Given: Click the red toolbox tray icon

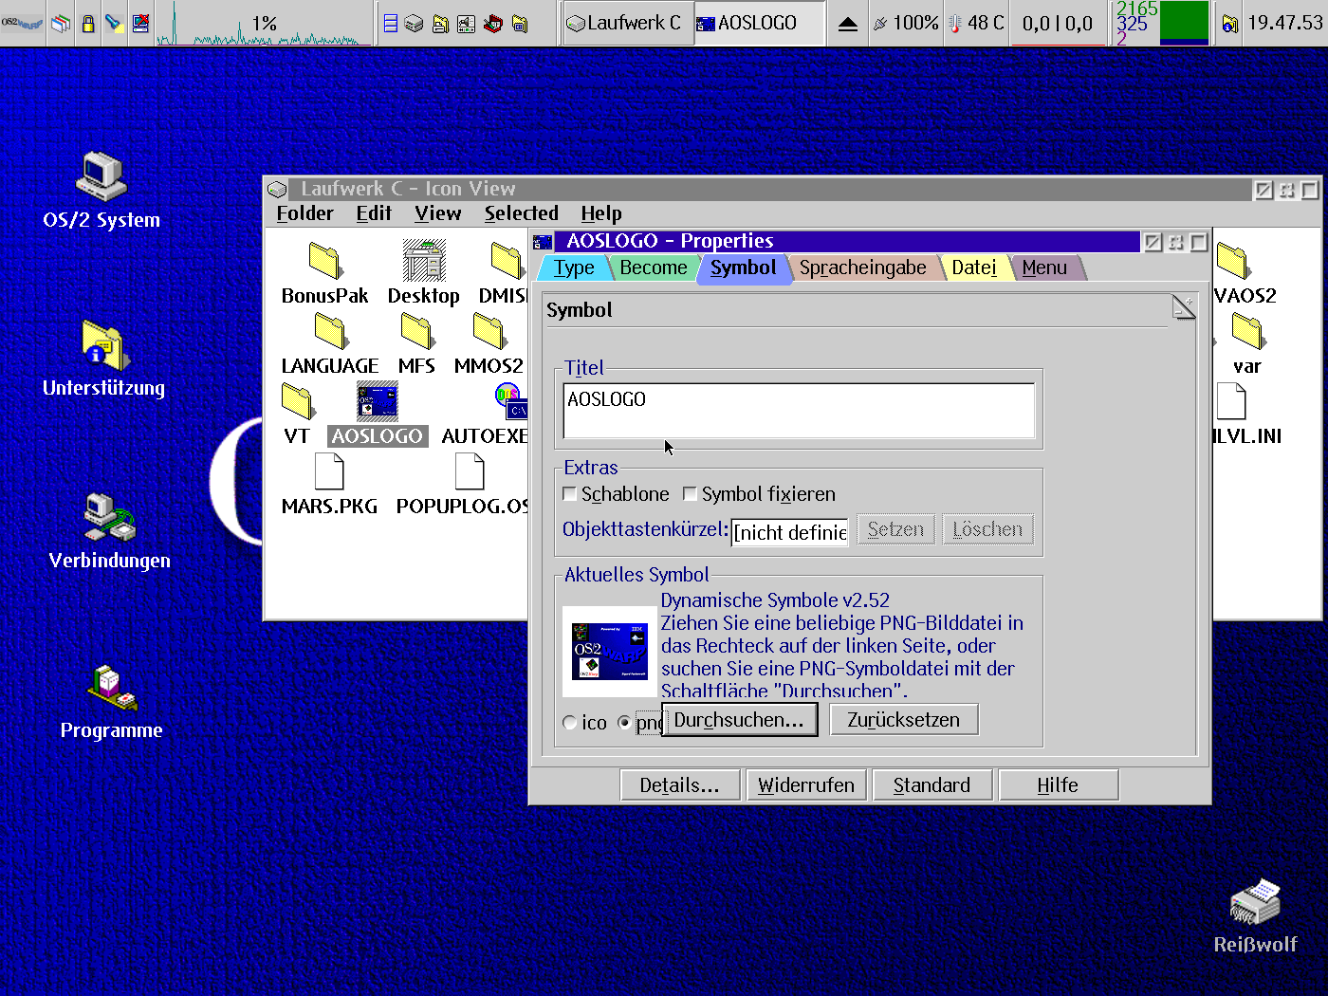Looking at the screenshot, I should tap(492, 23).
